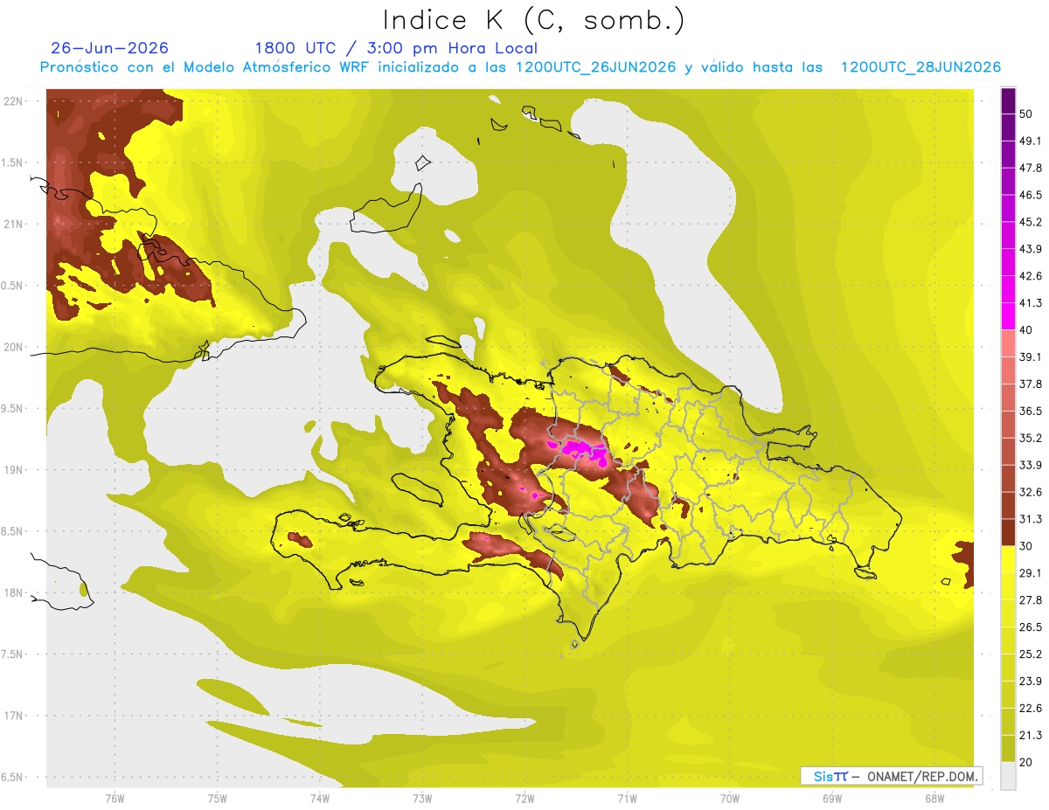
Task: Click the colorbar value "25.2"
Action: 1031,654
